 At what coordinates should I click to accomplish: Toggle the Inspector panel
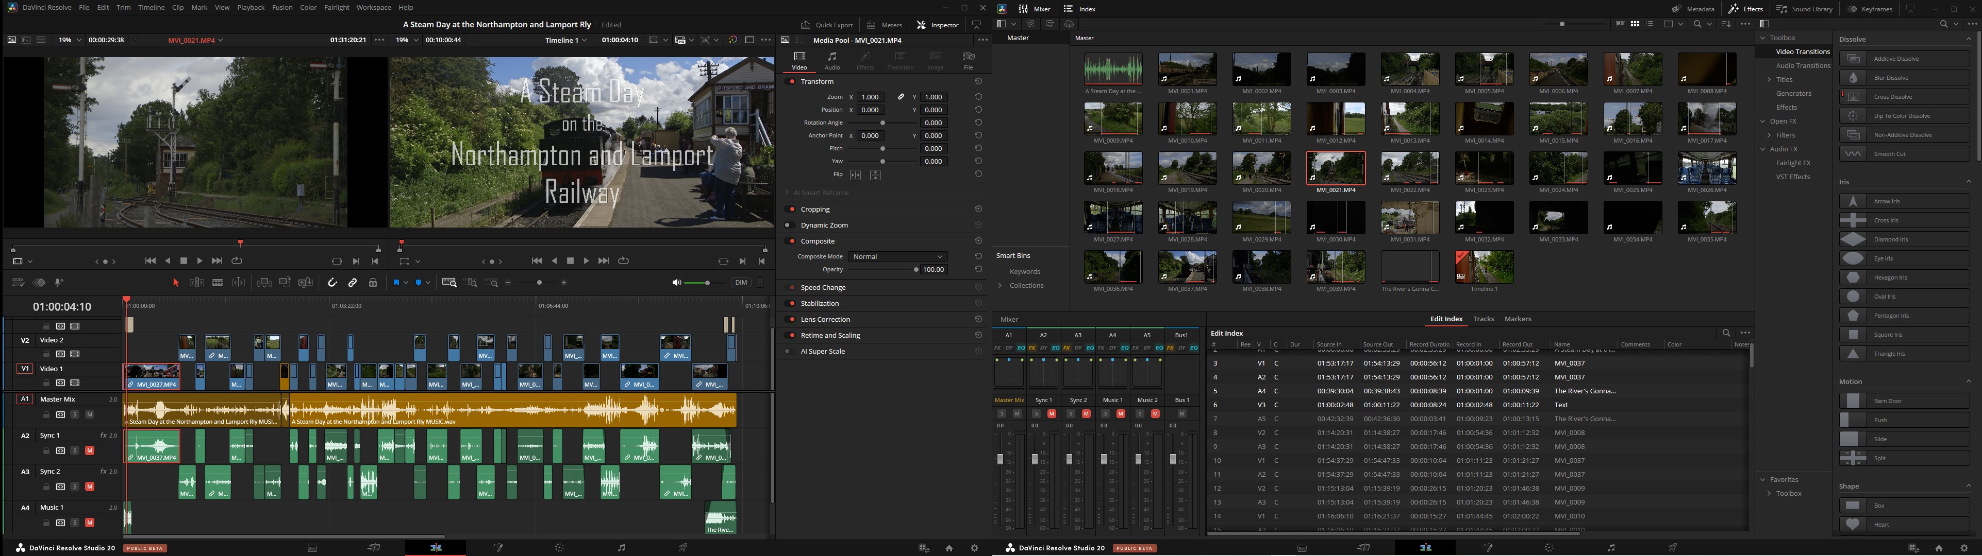[938, 25]
